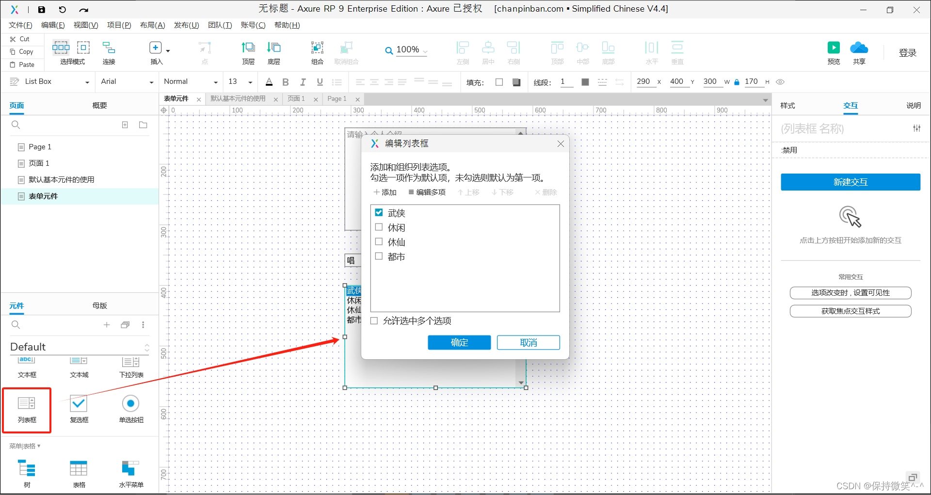Screen dimensions: 931x495
Task: Click the 插入 insert plus icon
Action: coord(156,48)
